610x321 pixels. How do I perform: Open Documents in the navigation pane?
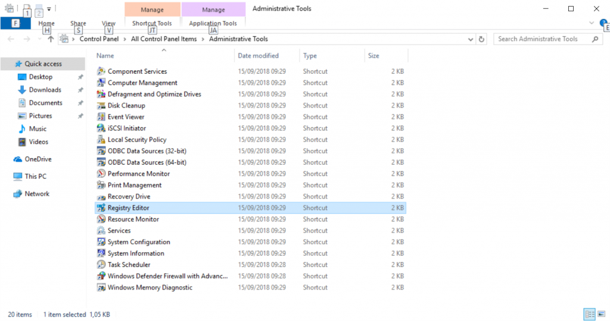click(x=45, y=103)
